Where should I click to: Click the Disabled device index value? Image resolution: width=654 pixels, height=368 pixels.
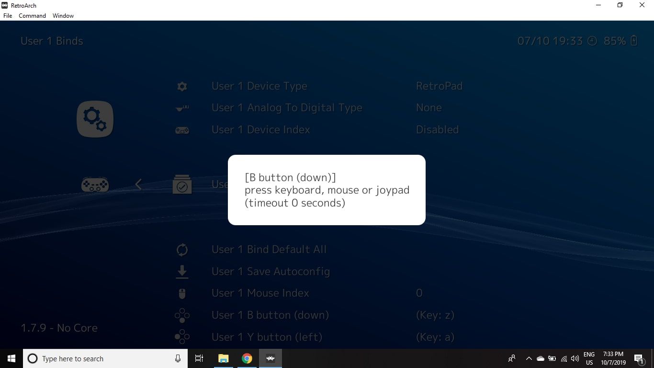[x=438, y=130]
